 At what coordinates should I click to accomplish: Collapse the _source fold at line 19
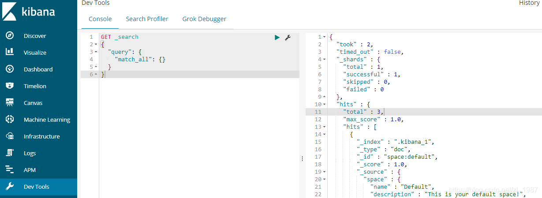(x=324, y=172)
